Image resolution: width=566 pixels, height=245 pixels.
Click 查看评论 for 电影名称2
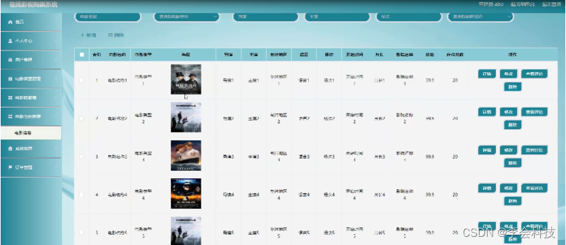534,112
